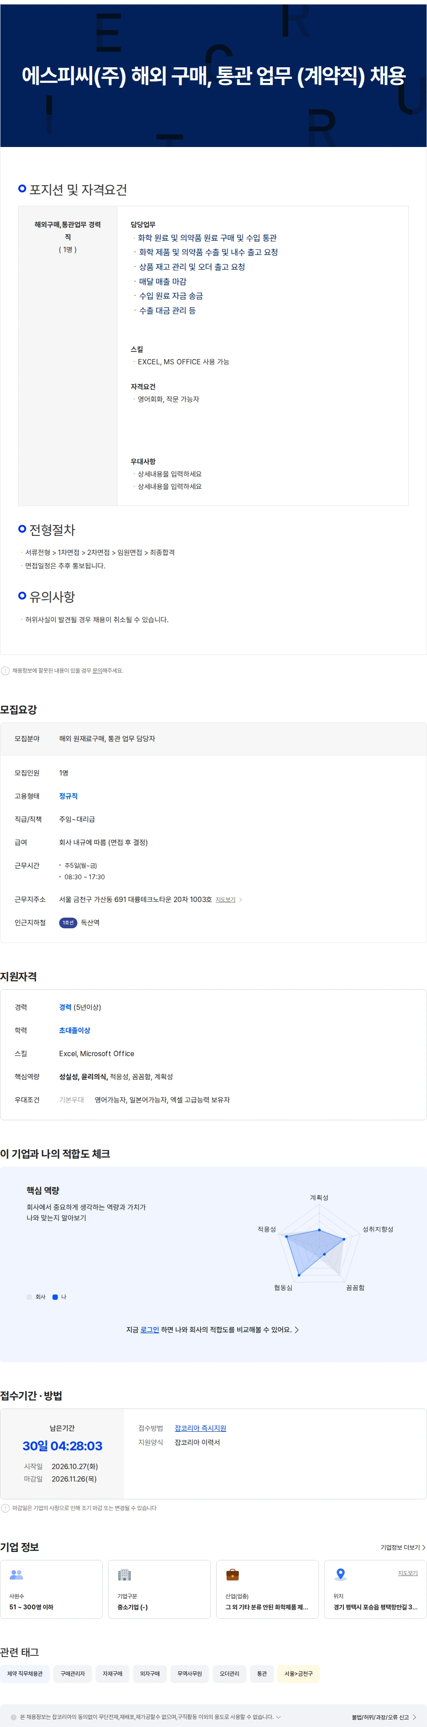
Task: Click the 유의사항 heading bullet
Action: pyautogui.click(x=22, y=595)
